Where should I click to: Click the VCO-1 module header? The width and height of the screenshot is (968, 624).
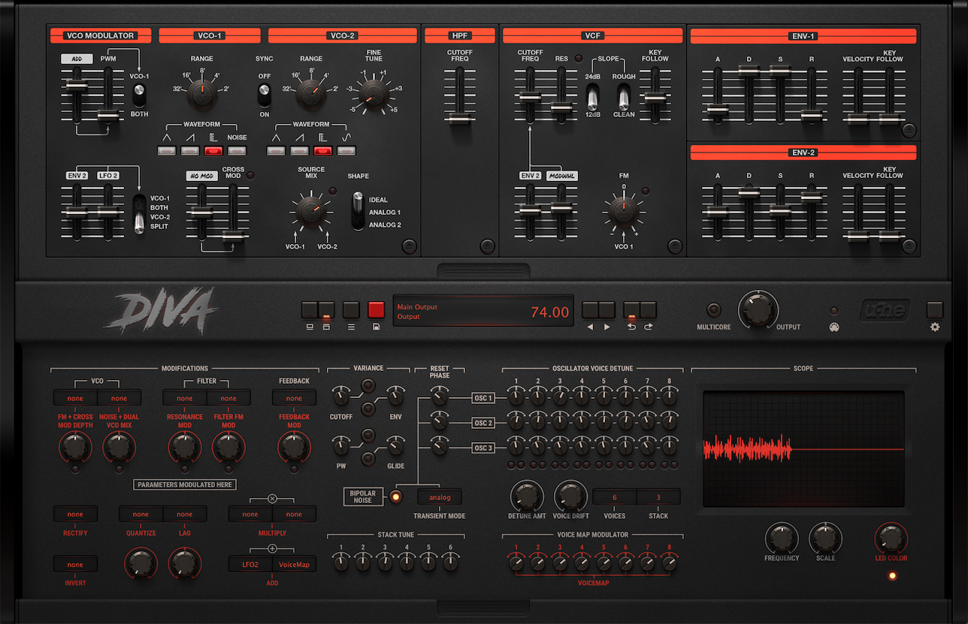210,35
